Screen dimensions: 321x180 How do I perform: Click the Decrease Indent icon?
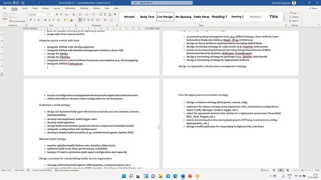pos(101,14)
